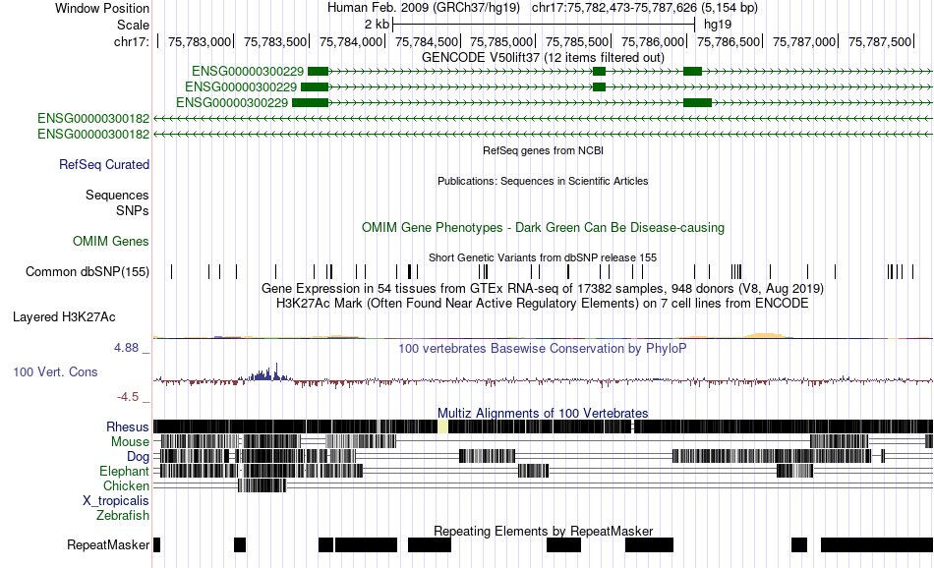Click the Mouse alignment row label
This screenshot has width=934, height=568.
point(130,442)
